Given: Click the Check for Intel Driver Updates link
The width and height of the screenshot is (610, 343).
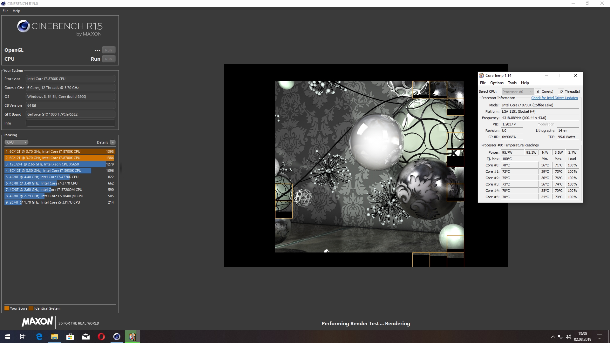Looking at the screenshot, I should coord(554,98).
